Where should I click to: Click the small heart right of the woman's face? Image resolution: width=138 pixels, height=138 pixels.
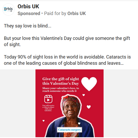89,107
